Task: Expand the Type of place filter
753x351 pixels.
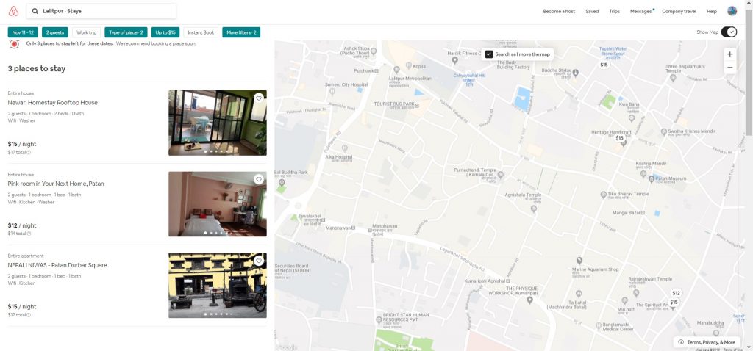Action: 126,32
